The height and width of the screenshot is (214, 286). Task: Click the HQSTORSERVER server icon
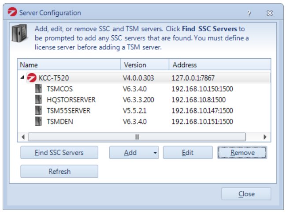(38, 100)
